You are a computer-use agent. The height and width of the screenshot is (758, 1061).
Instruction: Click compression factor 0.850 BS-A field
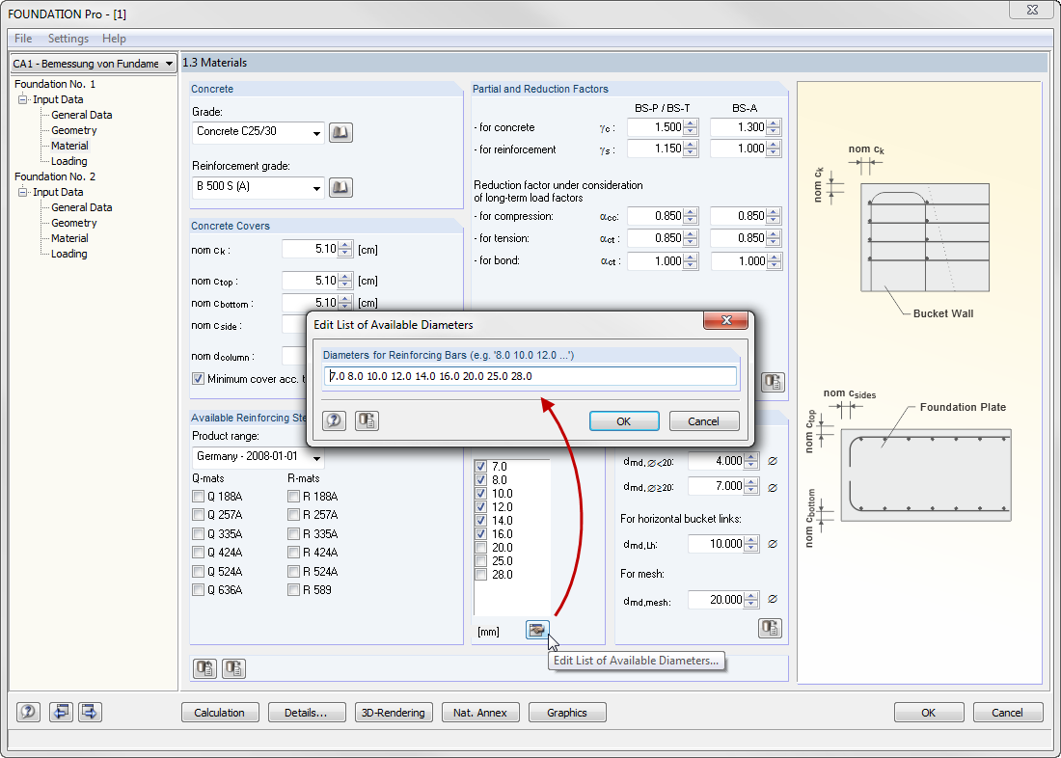pos(738,216)
